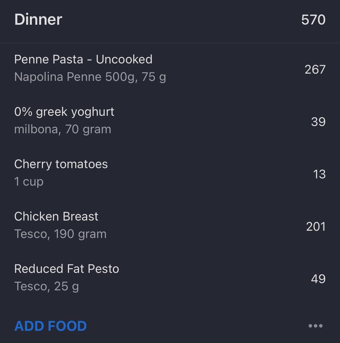Tap the 39 calorie value for yoghurt
The width and height of the screenshot is (340, 343).
tap(318, 122)
